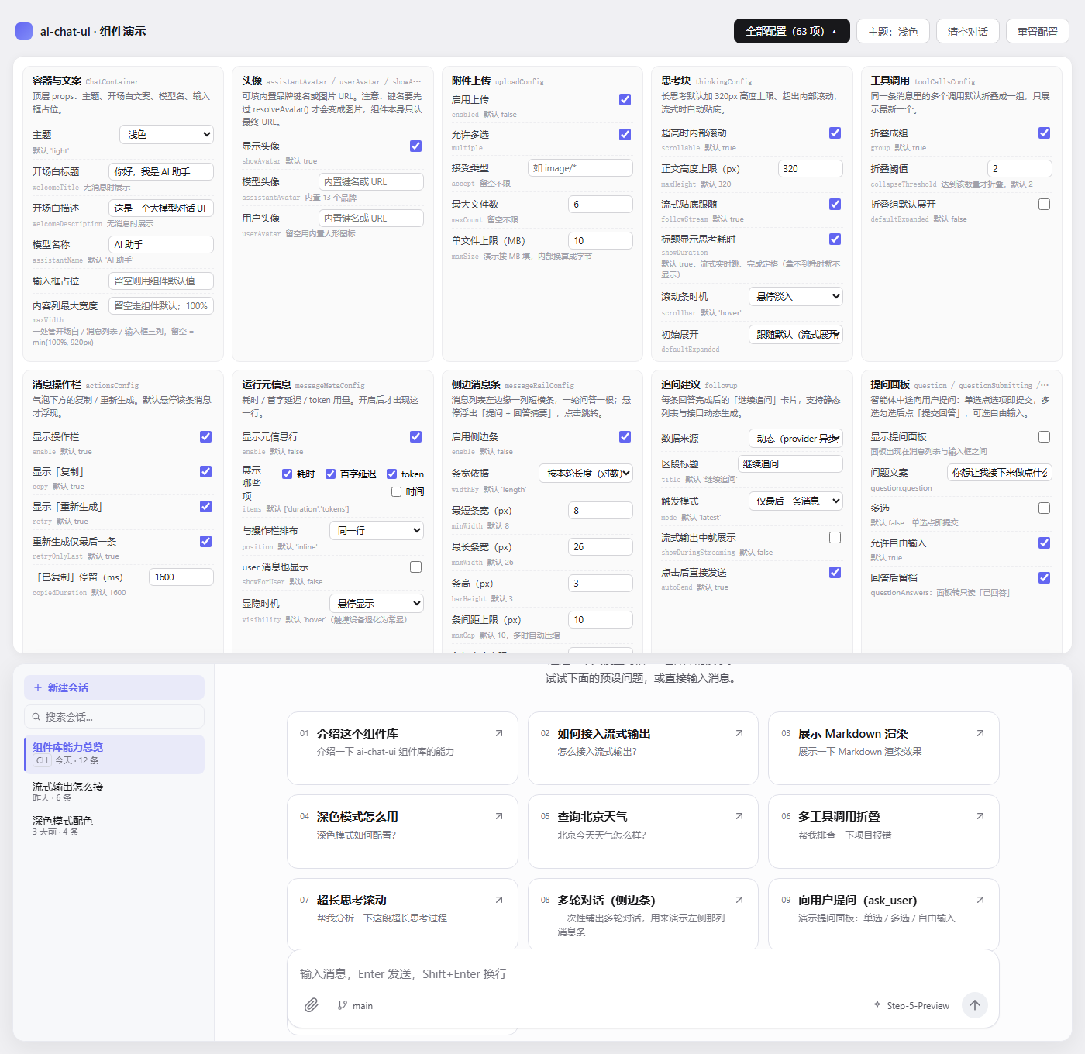Image resolution: width=1085 pixels, height=1054 pixels.
Task: Click 最长条宽 input with 26
Action: click(601, 546)
